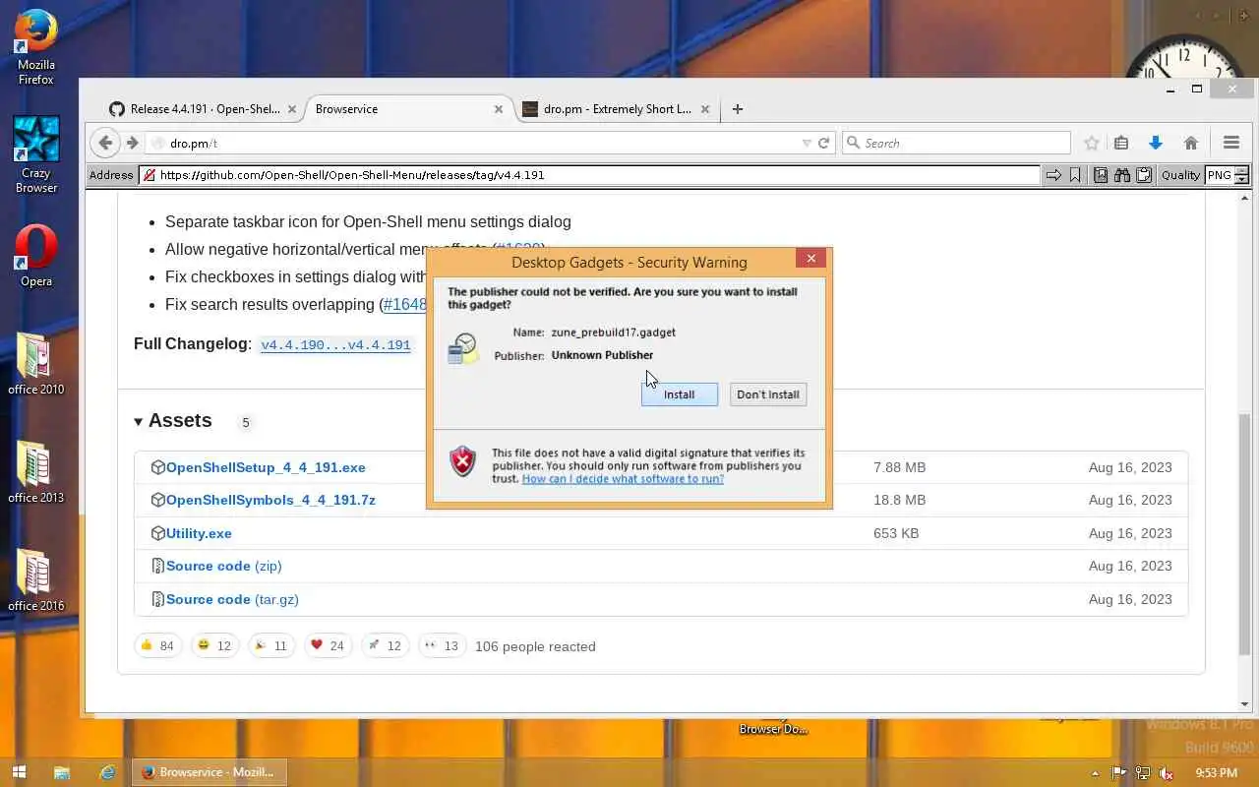Screen dimensions: 1259x787
Task: Download Source code (zip)
Action: pos(223,566)
